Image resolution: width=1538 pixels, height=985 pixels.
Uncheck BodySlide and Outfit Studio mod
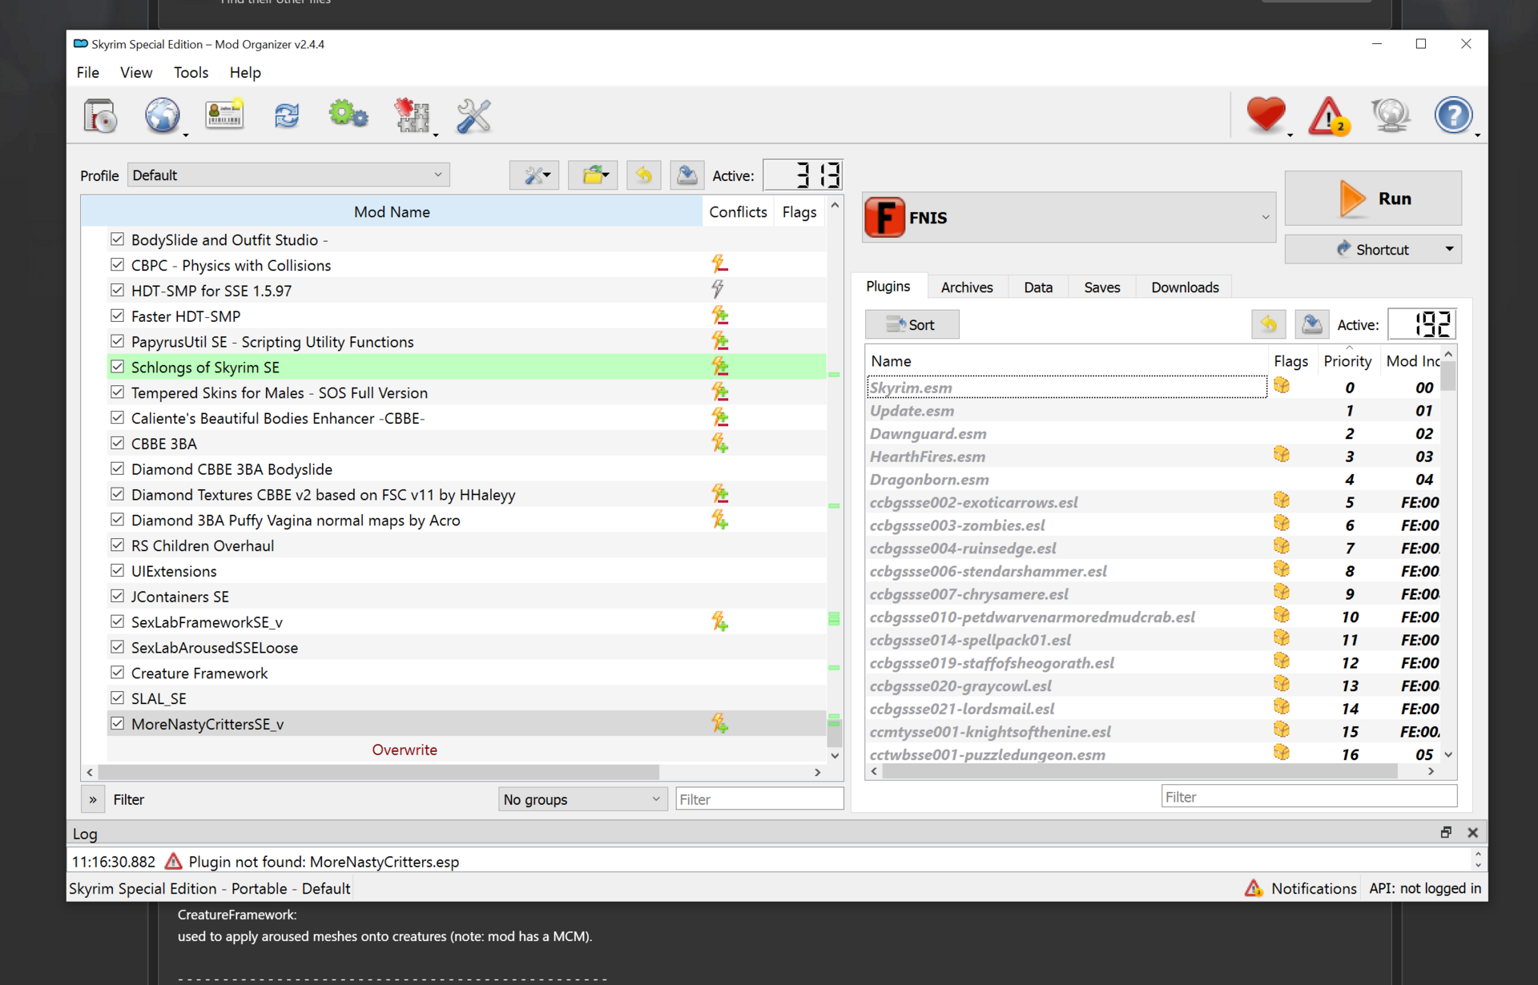(118, 239)
